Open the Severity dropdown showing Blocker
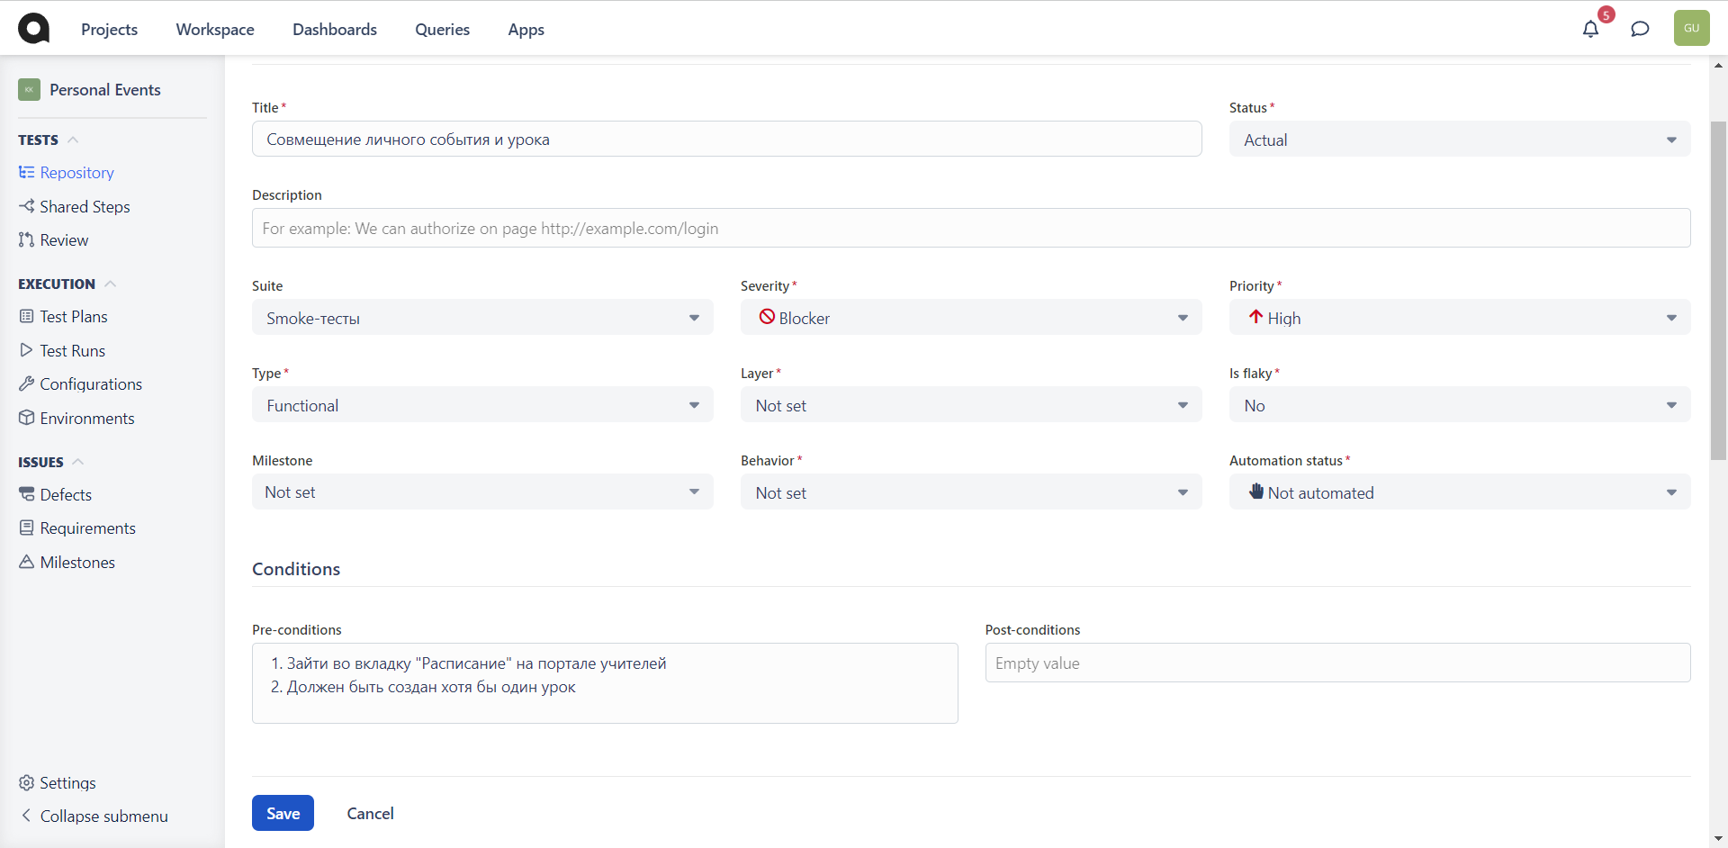Viewport: 1728px width, 848px height. pyautogui.click(x=971, y=318)
